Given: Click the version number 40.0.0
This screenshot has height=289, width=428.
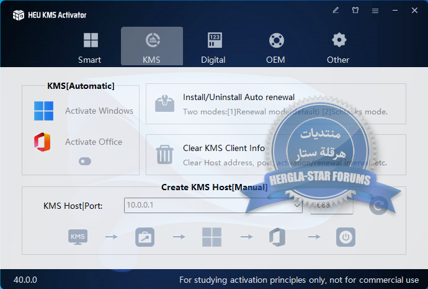Looking at the screenshot, I should [25, 280].
